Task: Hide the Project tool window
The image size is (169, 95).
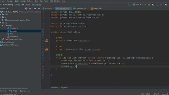Action: tap(39, 8)
